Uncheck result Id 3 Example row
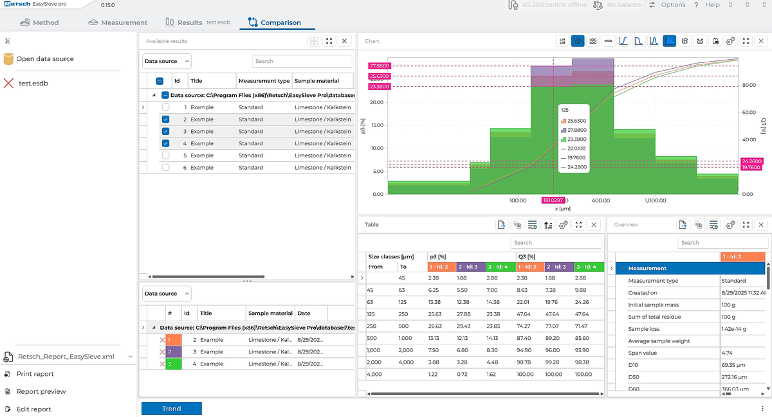This screenshot has height=417, width=772. (165, 132)
